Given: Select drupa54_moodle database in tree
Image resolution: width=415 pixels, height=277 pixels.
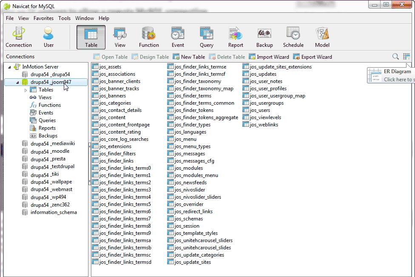Looking at the screenshot, I should (x=50, y=151).
